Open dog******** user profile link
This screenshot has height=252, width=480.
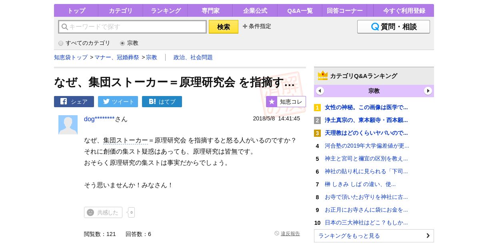point(99,119)
